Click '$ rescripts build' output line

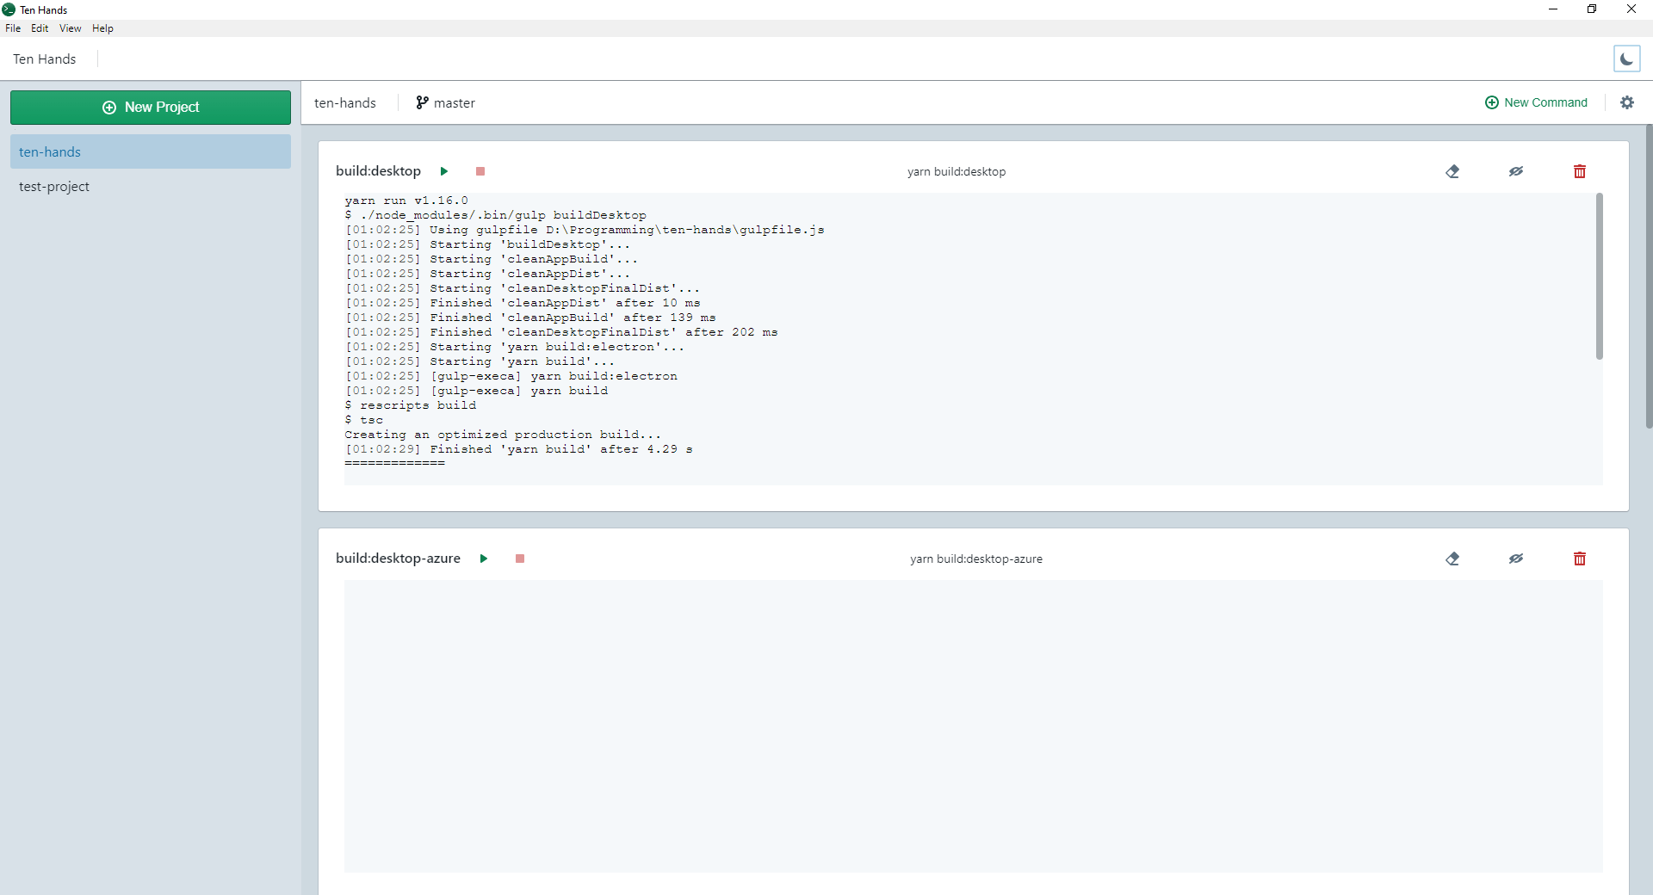pyautogui.click(x=410, y=405)
